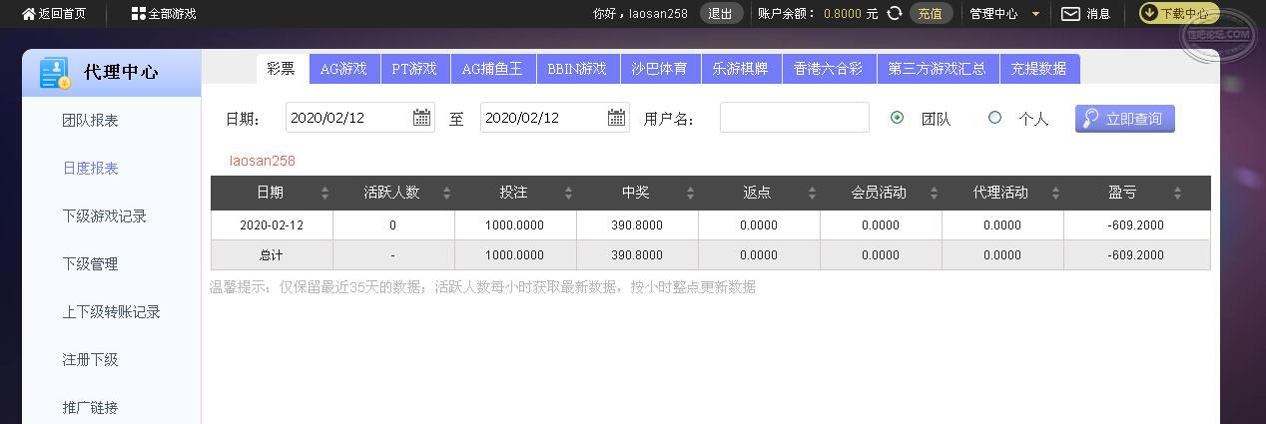This screenshot has width=1266, height=424.
Task: Sort by the 活跃人数 column arrows
Action: coord(446,193)
